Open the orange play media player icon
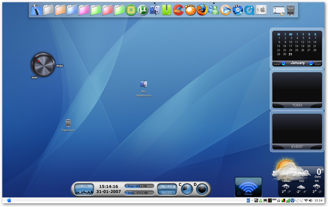 tap(226, 10)
